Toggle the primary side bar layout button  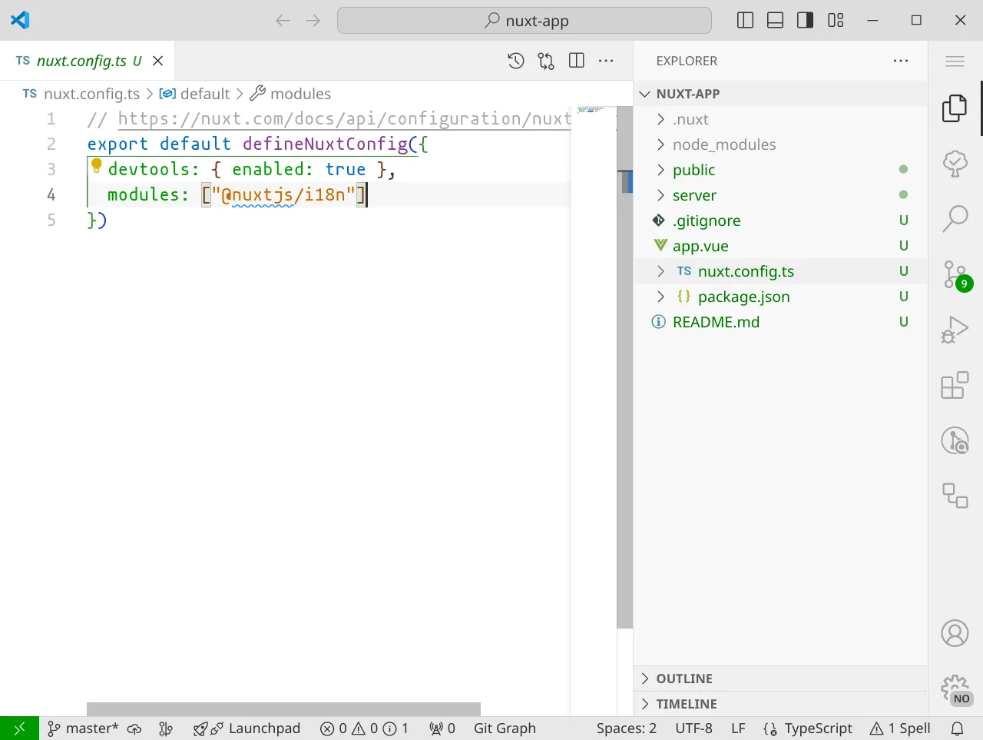pos(745,21)
